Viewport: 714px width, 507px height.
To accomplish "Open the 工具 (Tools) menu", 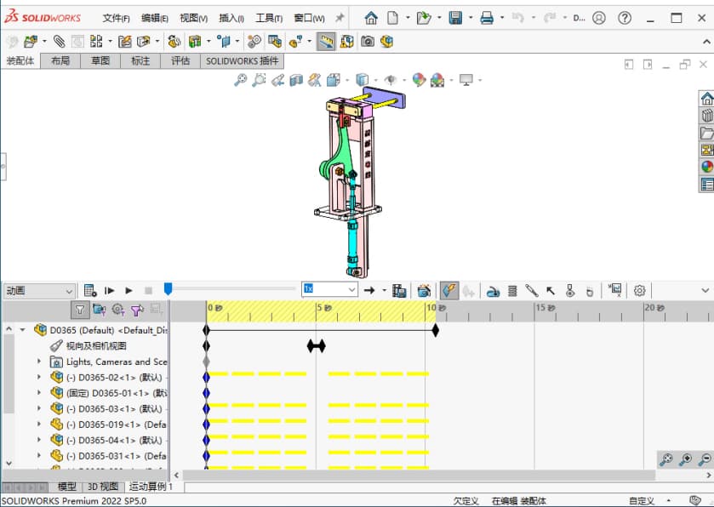I will [269, 18].
